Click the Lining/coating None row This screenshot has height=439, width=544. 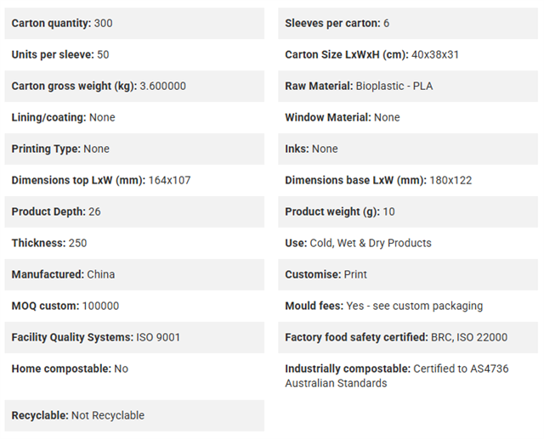click(134, 117)
